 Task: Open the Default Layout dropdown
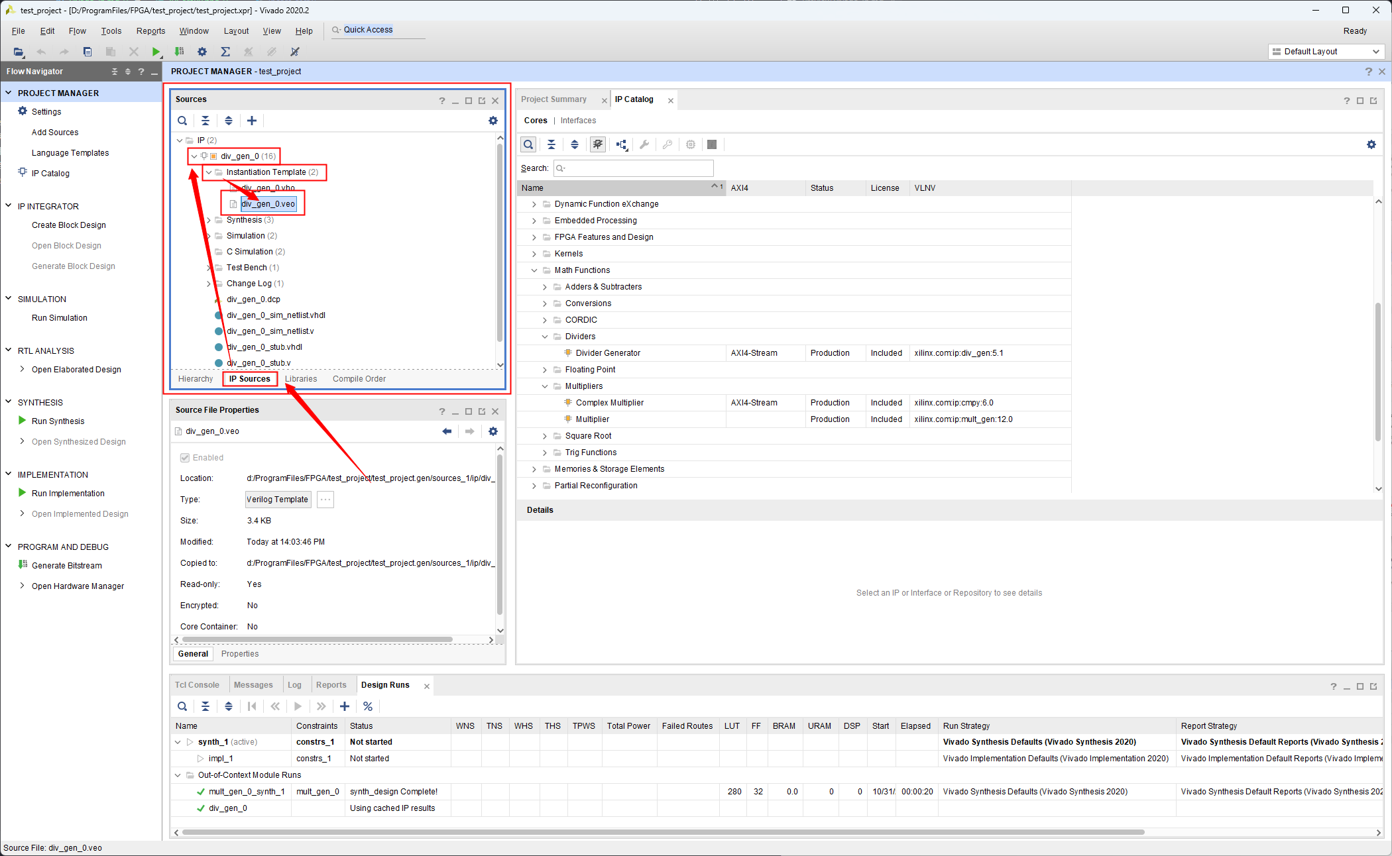pos(1326,52)
